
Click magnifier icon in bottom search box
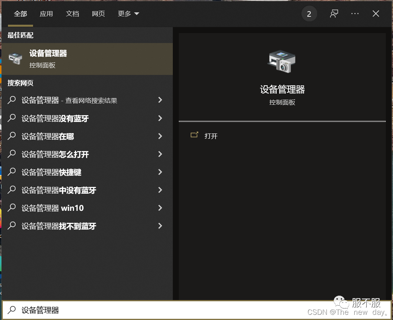[12, 310]
